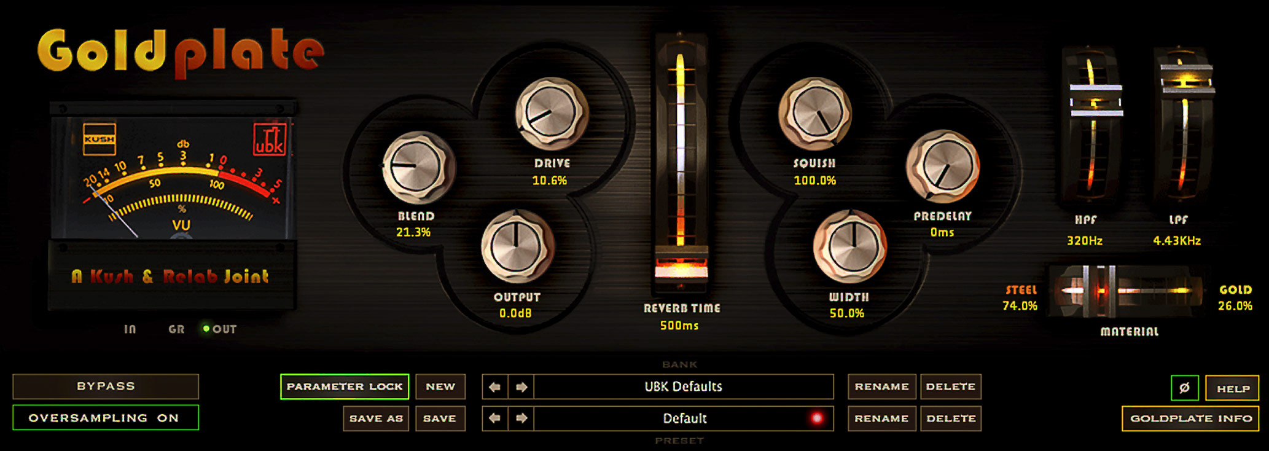1269x451 pixels.
Task: Click the Drive value 10.6%
Action: pyautogui.click(x=550, y=181)
